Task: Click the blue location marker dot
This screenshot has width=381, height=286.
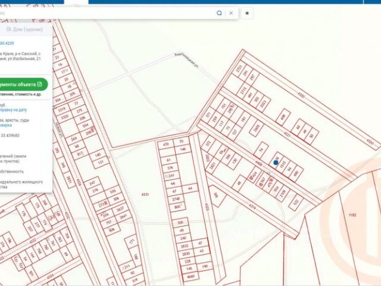Action: point(276,163)
